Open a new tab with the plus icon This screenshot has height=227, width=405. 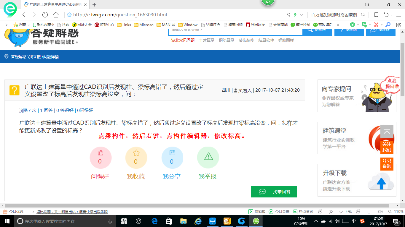(x=95, y=4)
